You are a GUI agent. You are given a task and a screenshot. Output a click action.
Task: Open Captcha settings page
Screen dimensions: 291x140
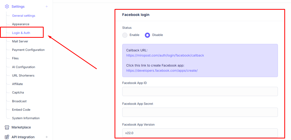(x=18, y=92)
